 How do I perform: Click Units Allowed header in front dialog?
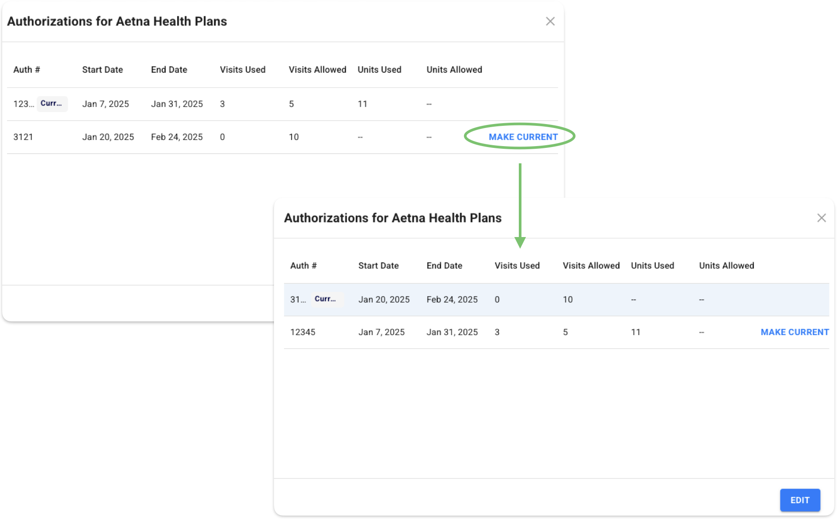click(727, 266)
